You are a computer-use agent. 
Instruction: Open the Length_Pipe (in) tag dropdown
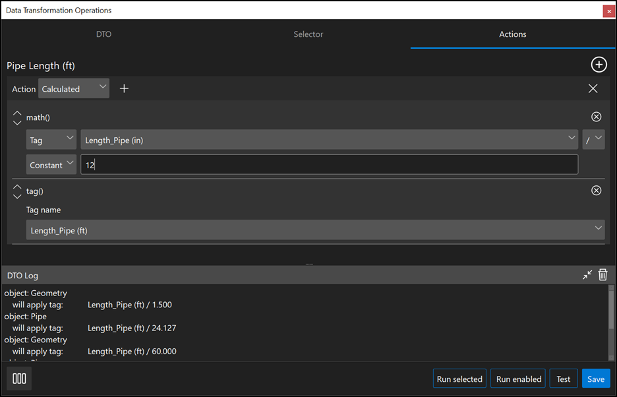tap(329, 140)
